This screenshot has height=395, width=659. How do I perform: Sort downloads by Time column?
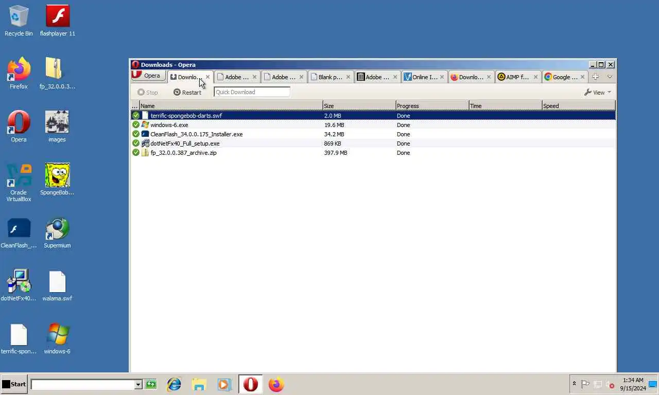tap(505, 106)
